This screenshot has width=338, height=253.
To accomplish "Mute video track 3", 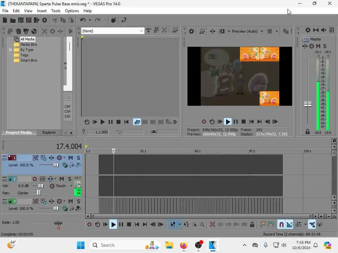I will (71, 201).
